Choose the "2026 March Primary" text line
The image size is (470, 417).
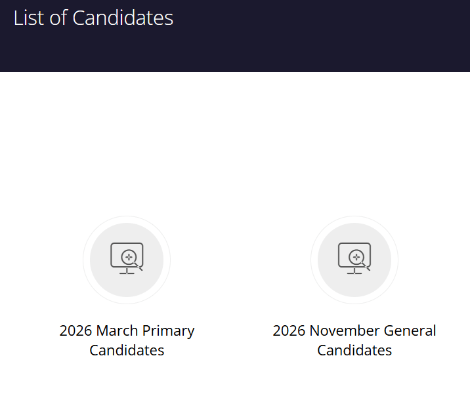pyautogui.click(x=127, y=330)
